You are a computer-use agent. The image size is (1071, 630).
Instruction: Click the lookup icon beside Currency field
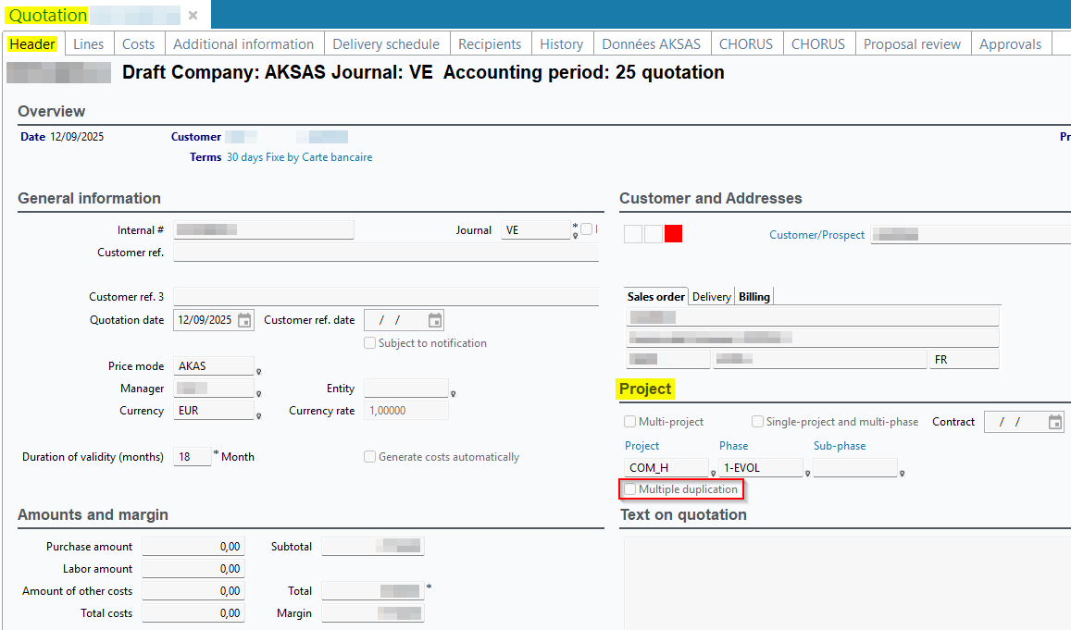click(x=259, y=416)
